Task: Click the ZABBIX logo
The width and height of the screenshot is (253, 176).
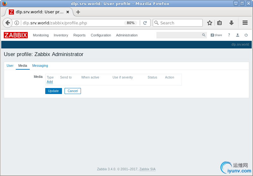Action: click(x=16, y=35)
